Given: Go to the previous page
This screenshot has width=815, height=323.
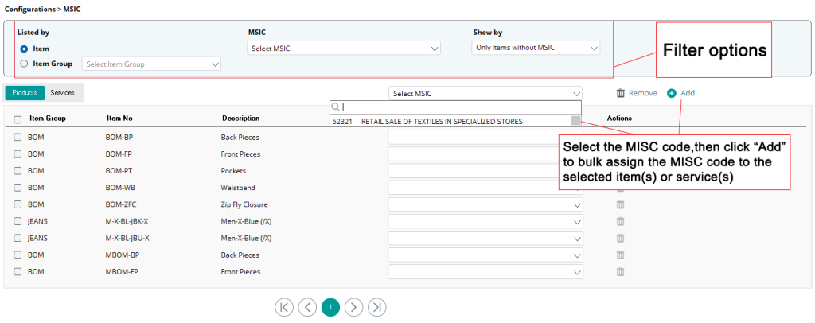Looking at the screenshot, I should point(307,307).
